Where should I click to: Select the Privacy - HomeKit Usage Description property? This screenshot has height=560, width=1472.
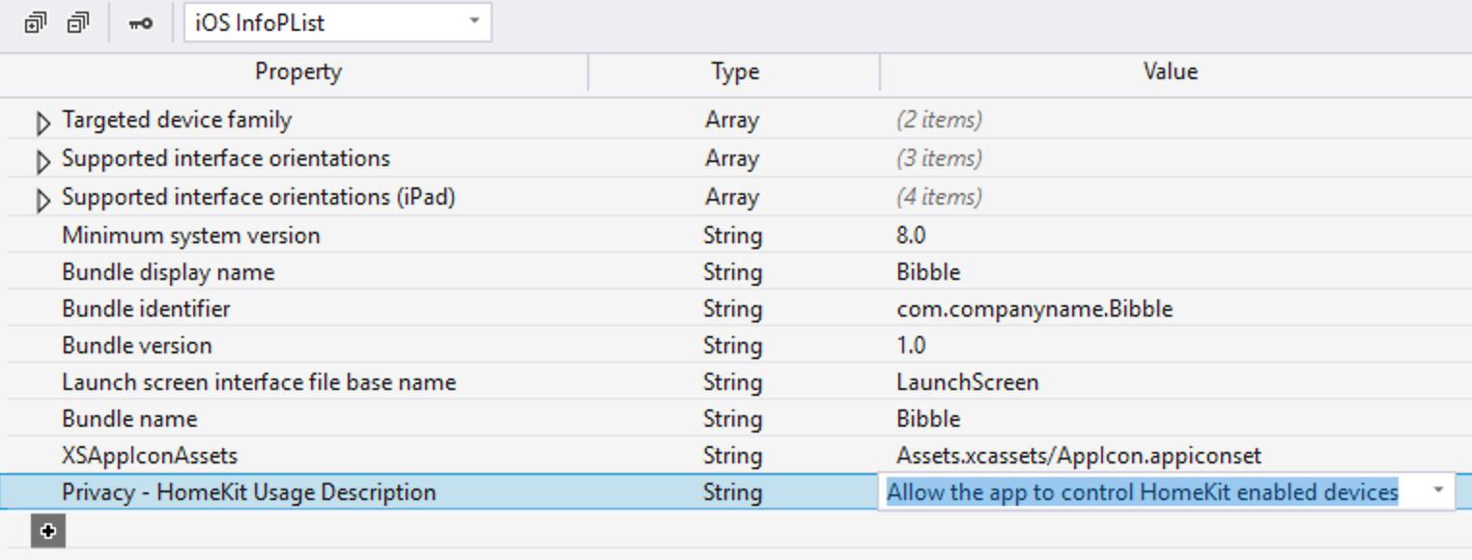[248, 492]
